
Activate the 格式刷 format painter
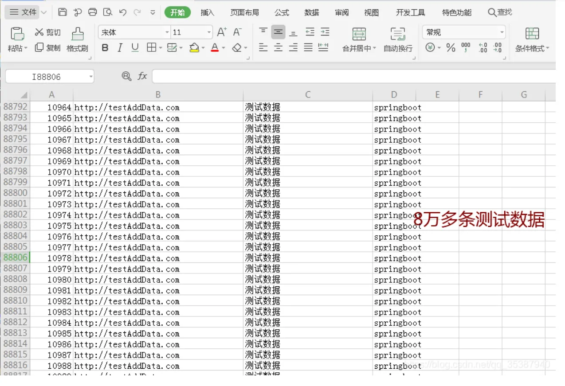pos(78,40)
